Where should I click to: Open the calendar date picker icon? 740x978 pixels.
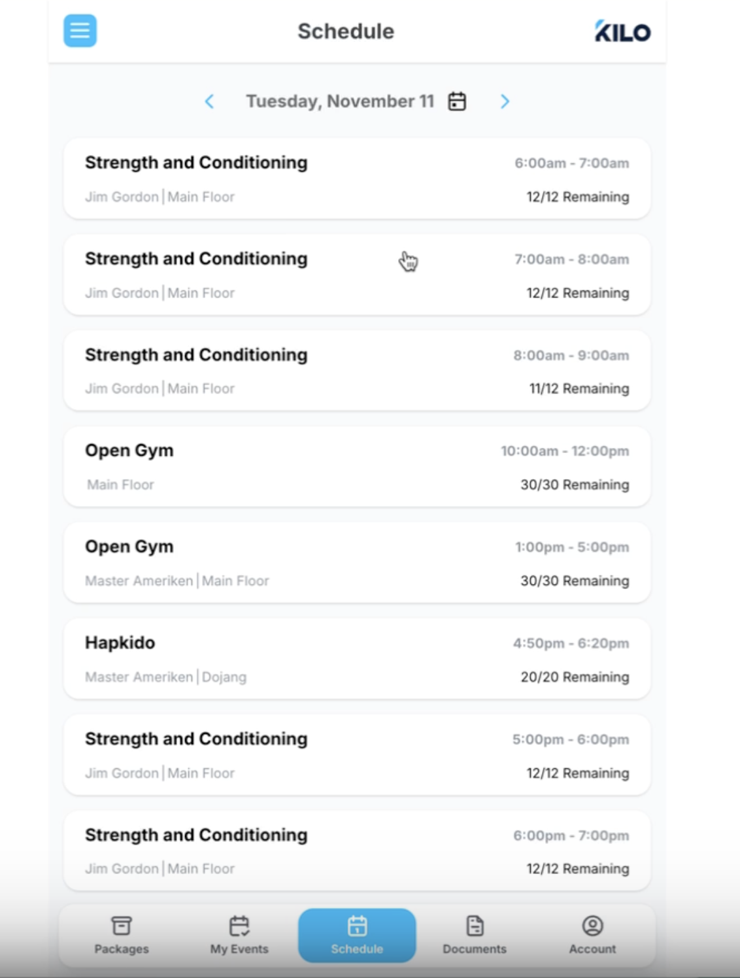tap(457, 101)
